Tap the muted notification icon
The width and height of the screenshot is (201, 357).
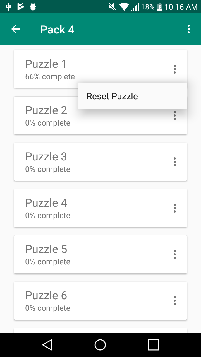click(x=112, y=7)
